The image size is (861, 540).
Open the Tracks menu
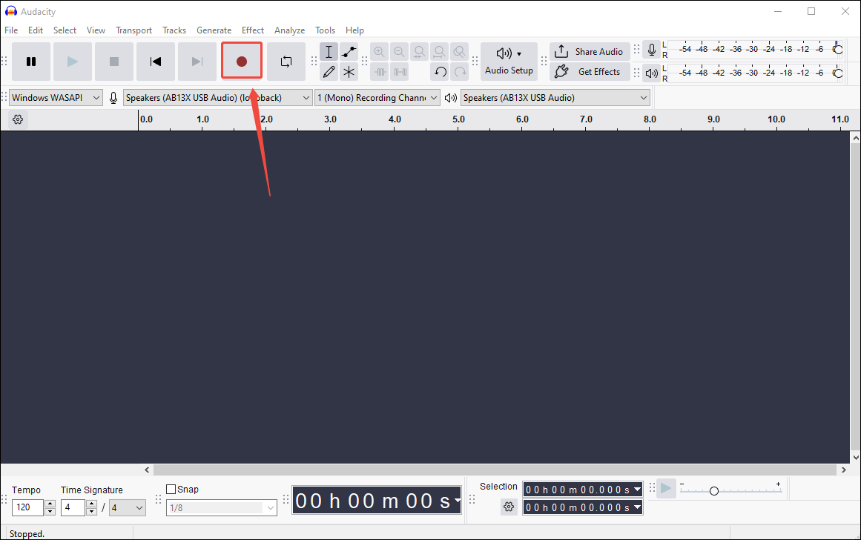(x=174, y=30)
